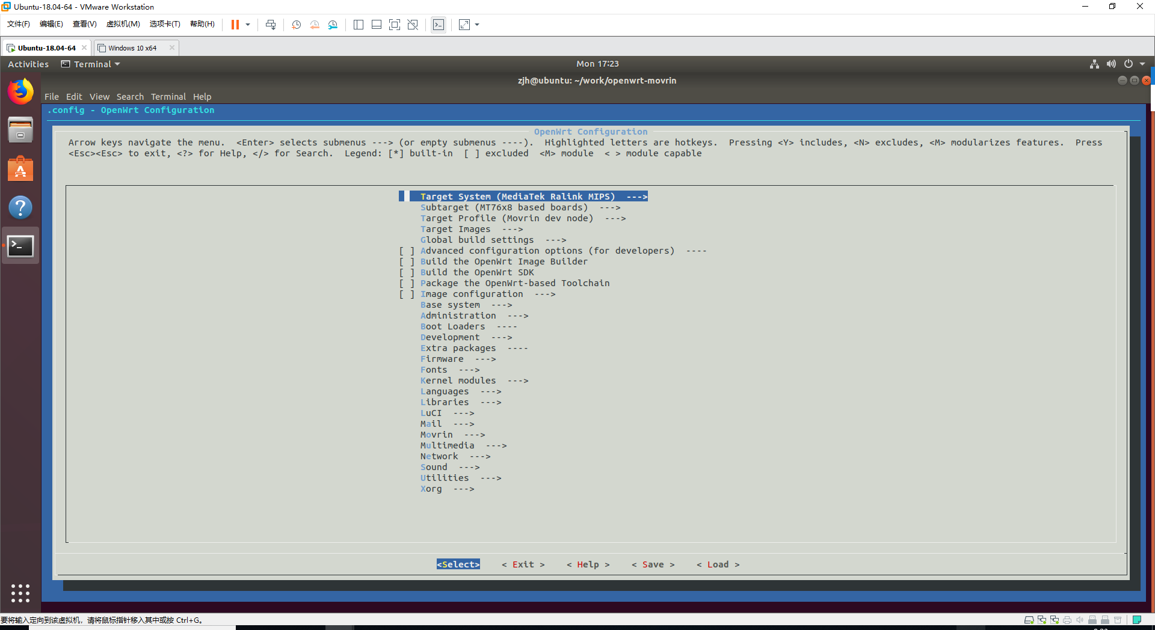Screen dimensions: 1155x630
Task: Switch to the Windows 10 x64 tab
Action: 132,47
